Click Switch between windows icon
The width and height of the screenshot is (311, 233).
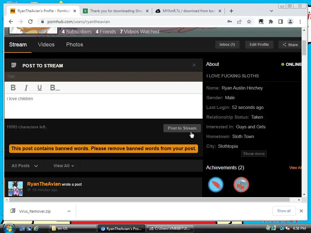29,228
